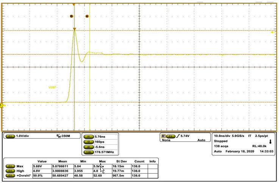This screenshot has height=183, width=280.
Task: Click the 1/Δt frequency badge
Action: pos(89,152)
